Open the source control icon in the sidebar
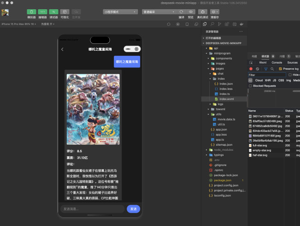This screenshot has width=300, height=226. [219, 24]
